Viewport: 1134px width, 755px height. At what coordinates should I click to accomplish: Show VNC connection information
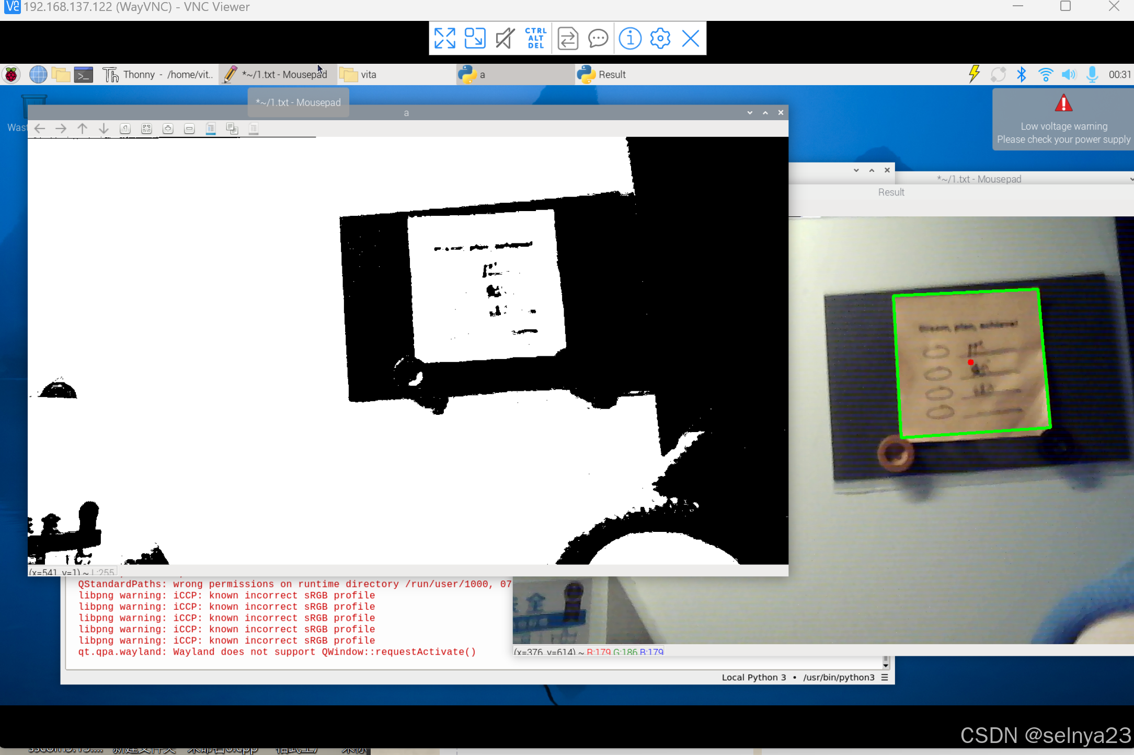point(630,38)
